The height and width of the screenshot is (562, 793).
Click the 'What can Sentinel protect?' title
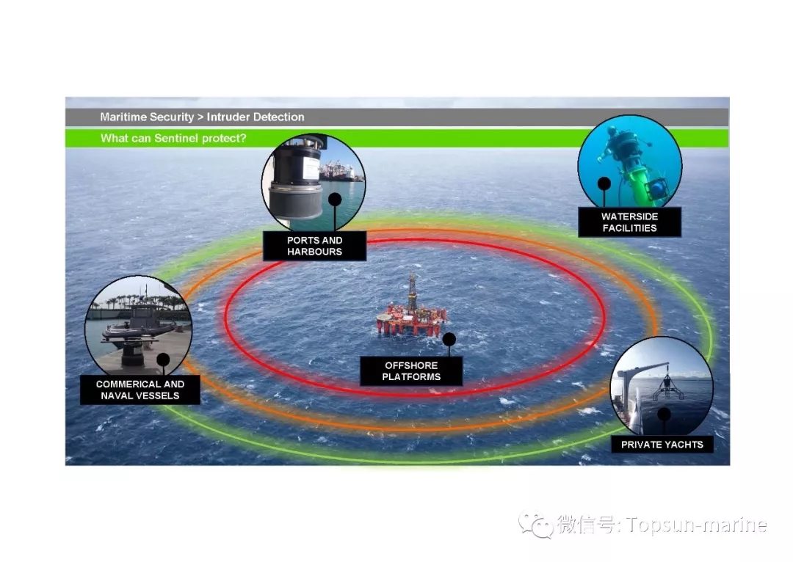coord(173,139)
